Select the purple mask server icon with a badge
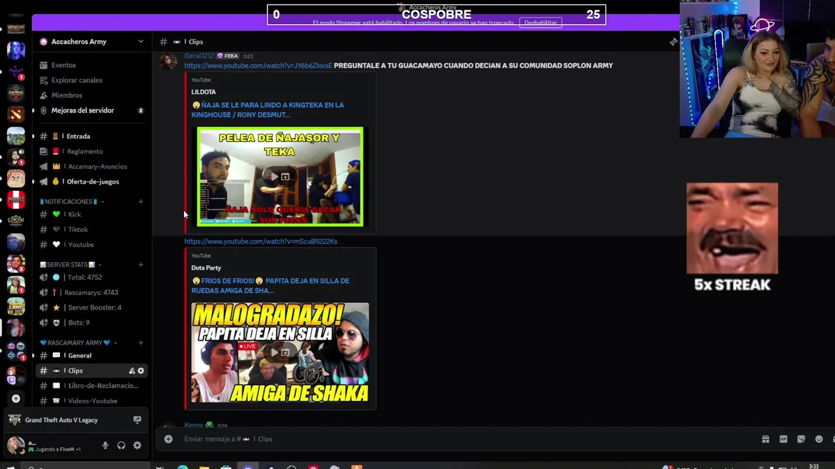 point(16,71)
